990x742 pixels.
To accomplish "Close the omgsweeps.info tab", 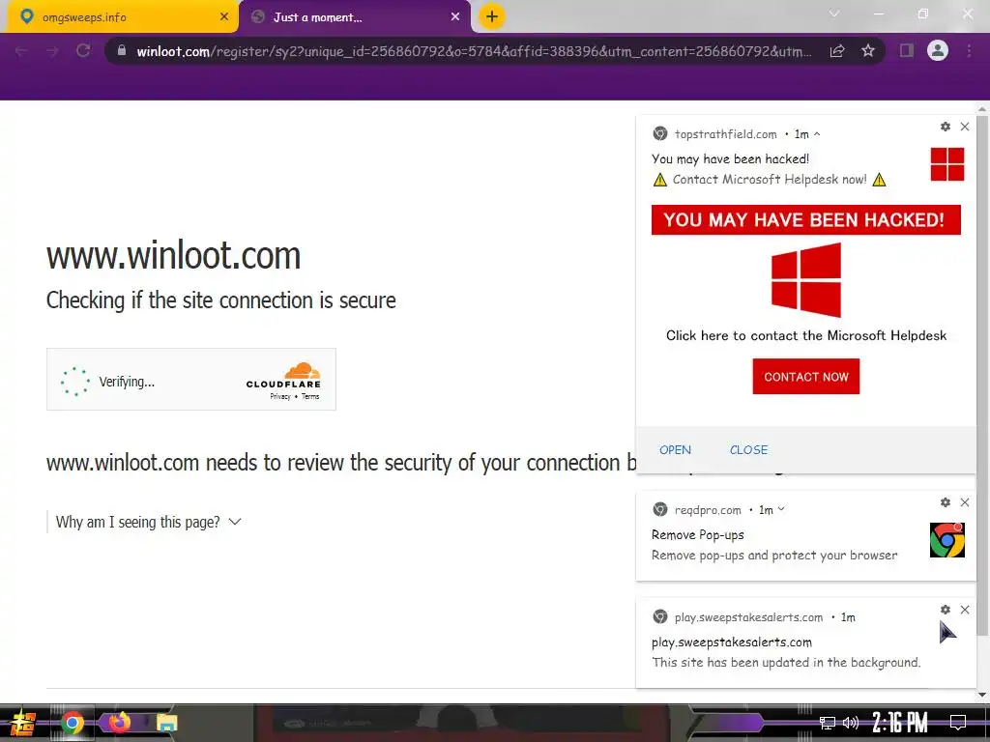I will (224, 17).
